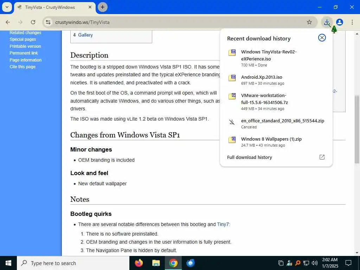Click the TinyVista ISO file icon
This screenshot has width=360, height=270.
232,52
